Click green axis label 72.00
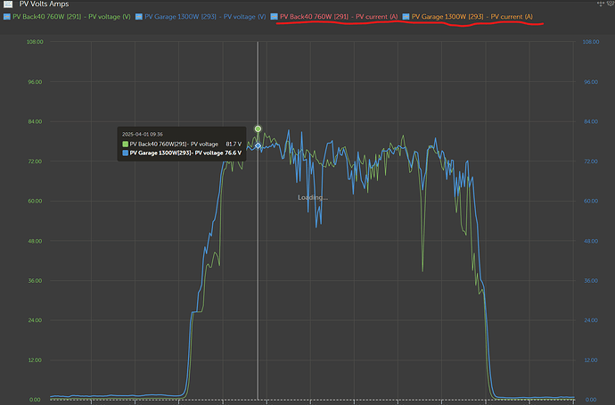This screenshot has height=405, width=615. point(35,161)
